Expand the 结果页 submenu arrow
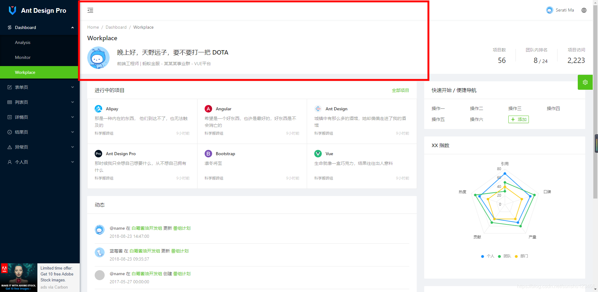Image resolution: width=598 pixels, height=292 pixels. point(73,132)
